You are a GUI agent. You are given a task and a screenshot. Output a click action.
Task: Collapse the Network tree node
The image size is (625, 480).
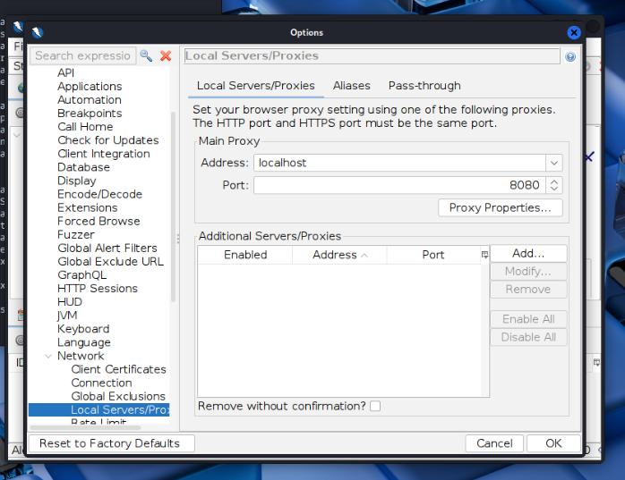(x=47, y=356)
